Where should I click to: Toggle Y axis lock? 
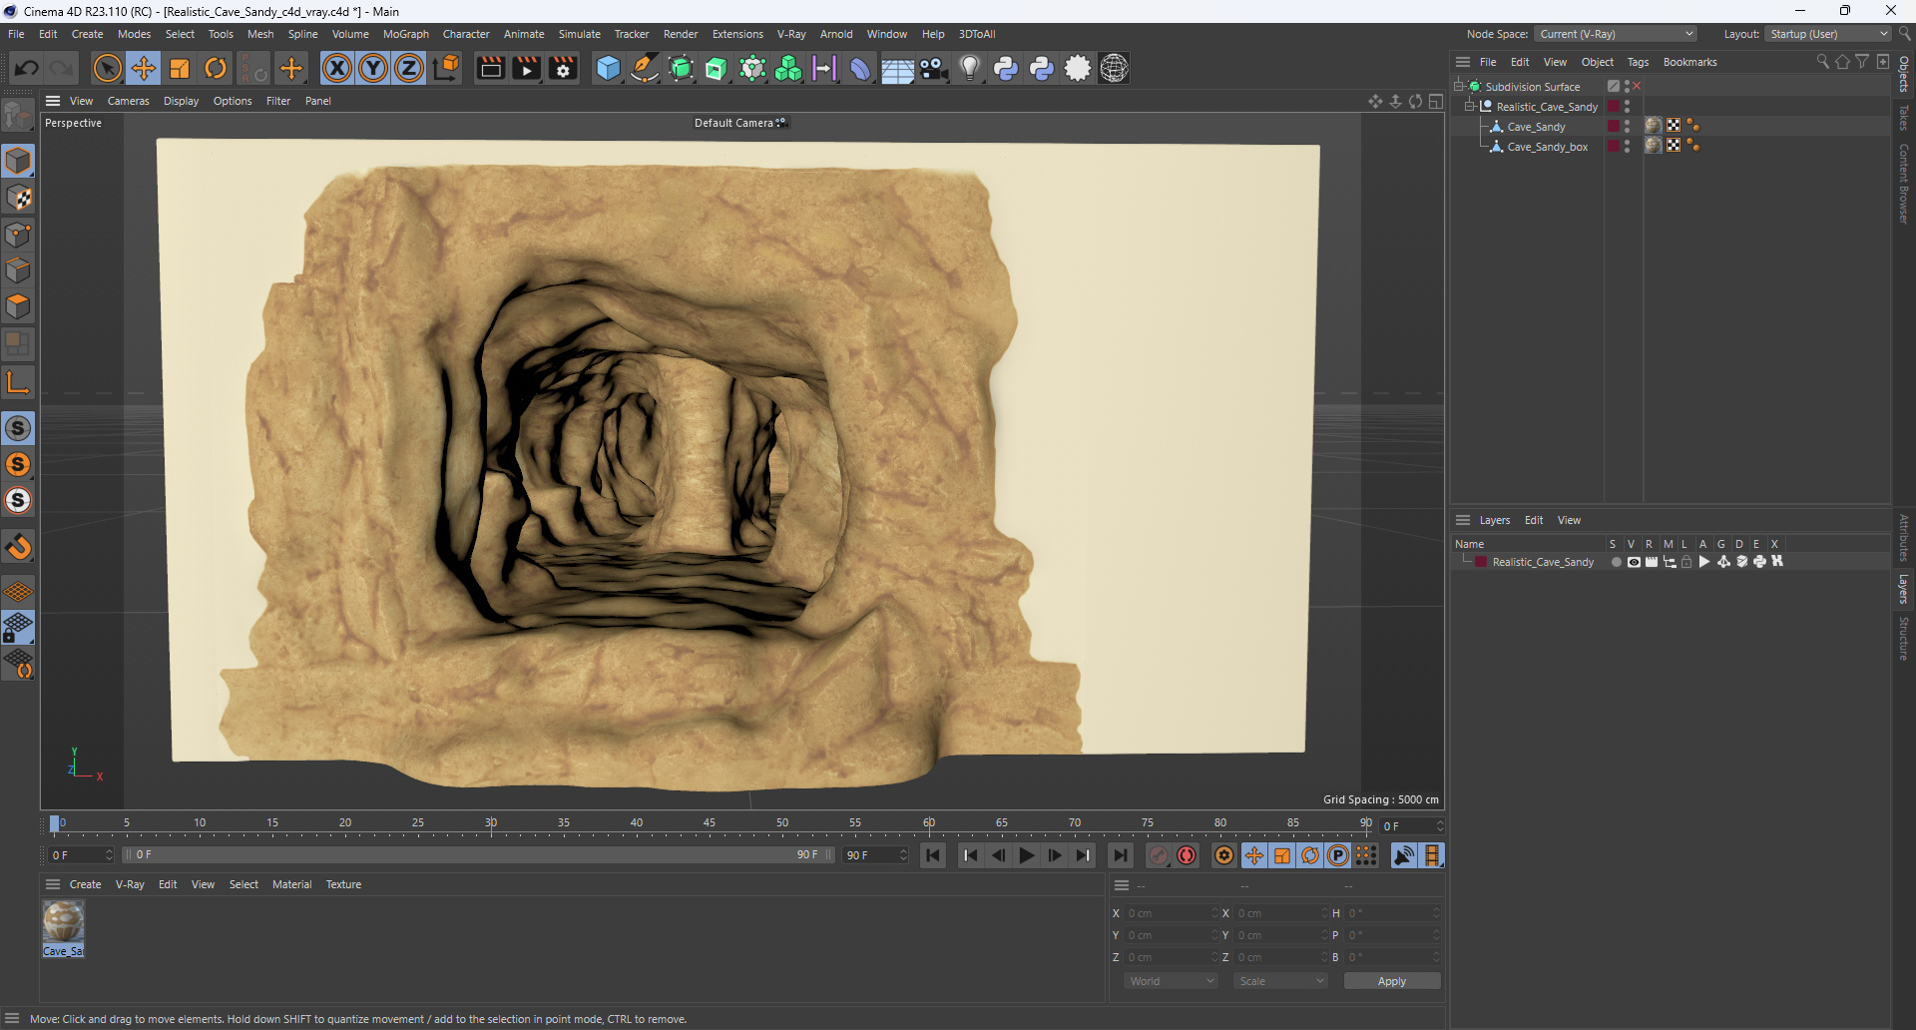373,68
